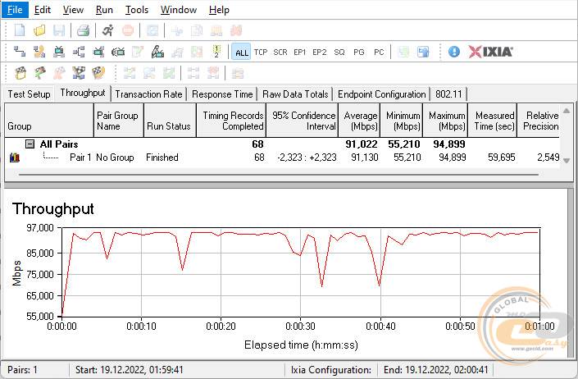Switch to the 802.11 tab
578x379 pixels.
(448, 94)
